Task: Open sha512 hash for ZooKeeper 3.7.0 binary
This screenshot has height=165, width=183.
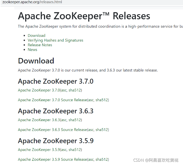Action: pos(75,90)
